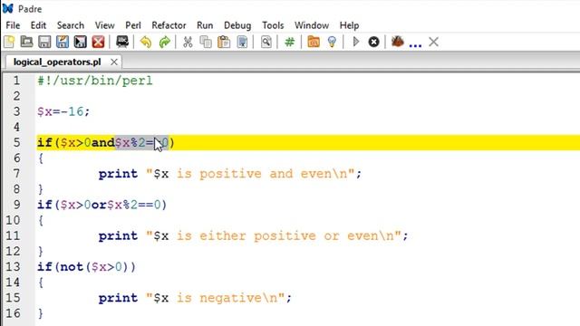Screen dimensions: 580x326
Task: Click the orange Open Resources folder icon
Action: click(x=314, y=42)
